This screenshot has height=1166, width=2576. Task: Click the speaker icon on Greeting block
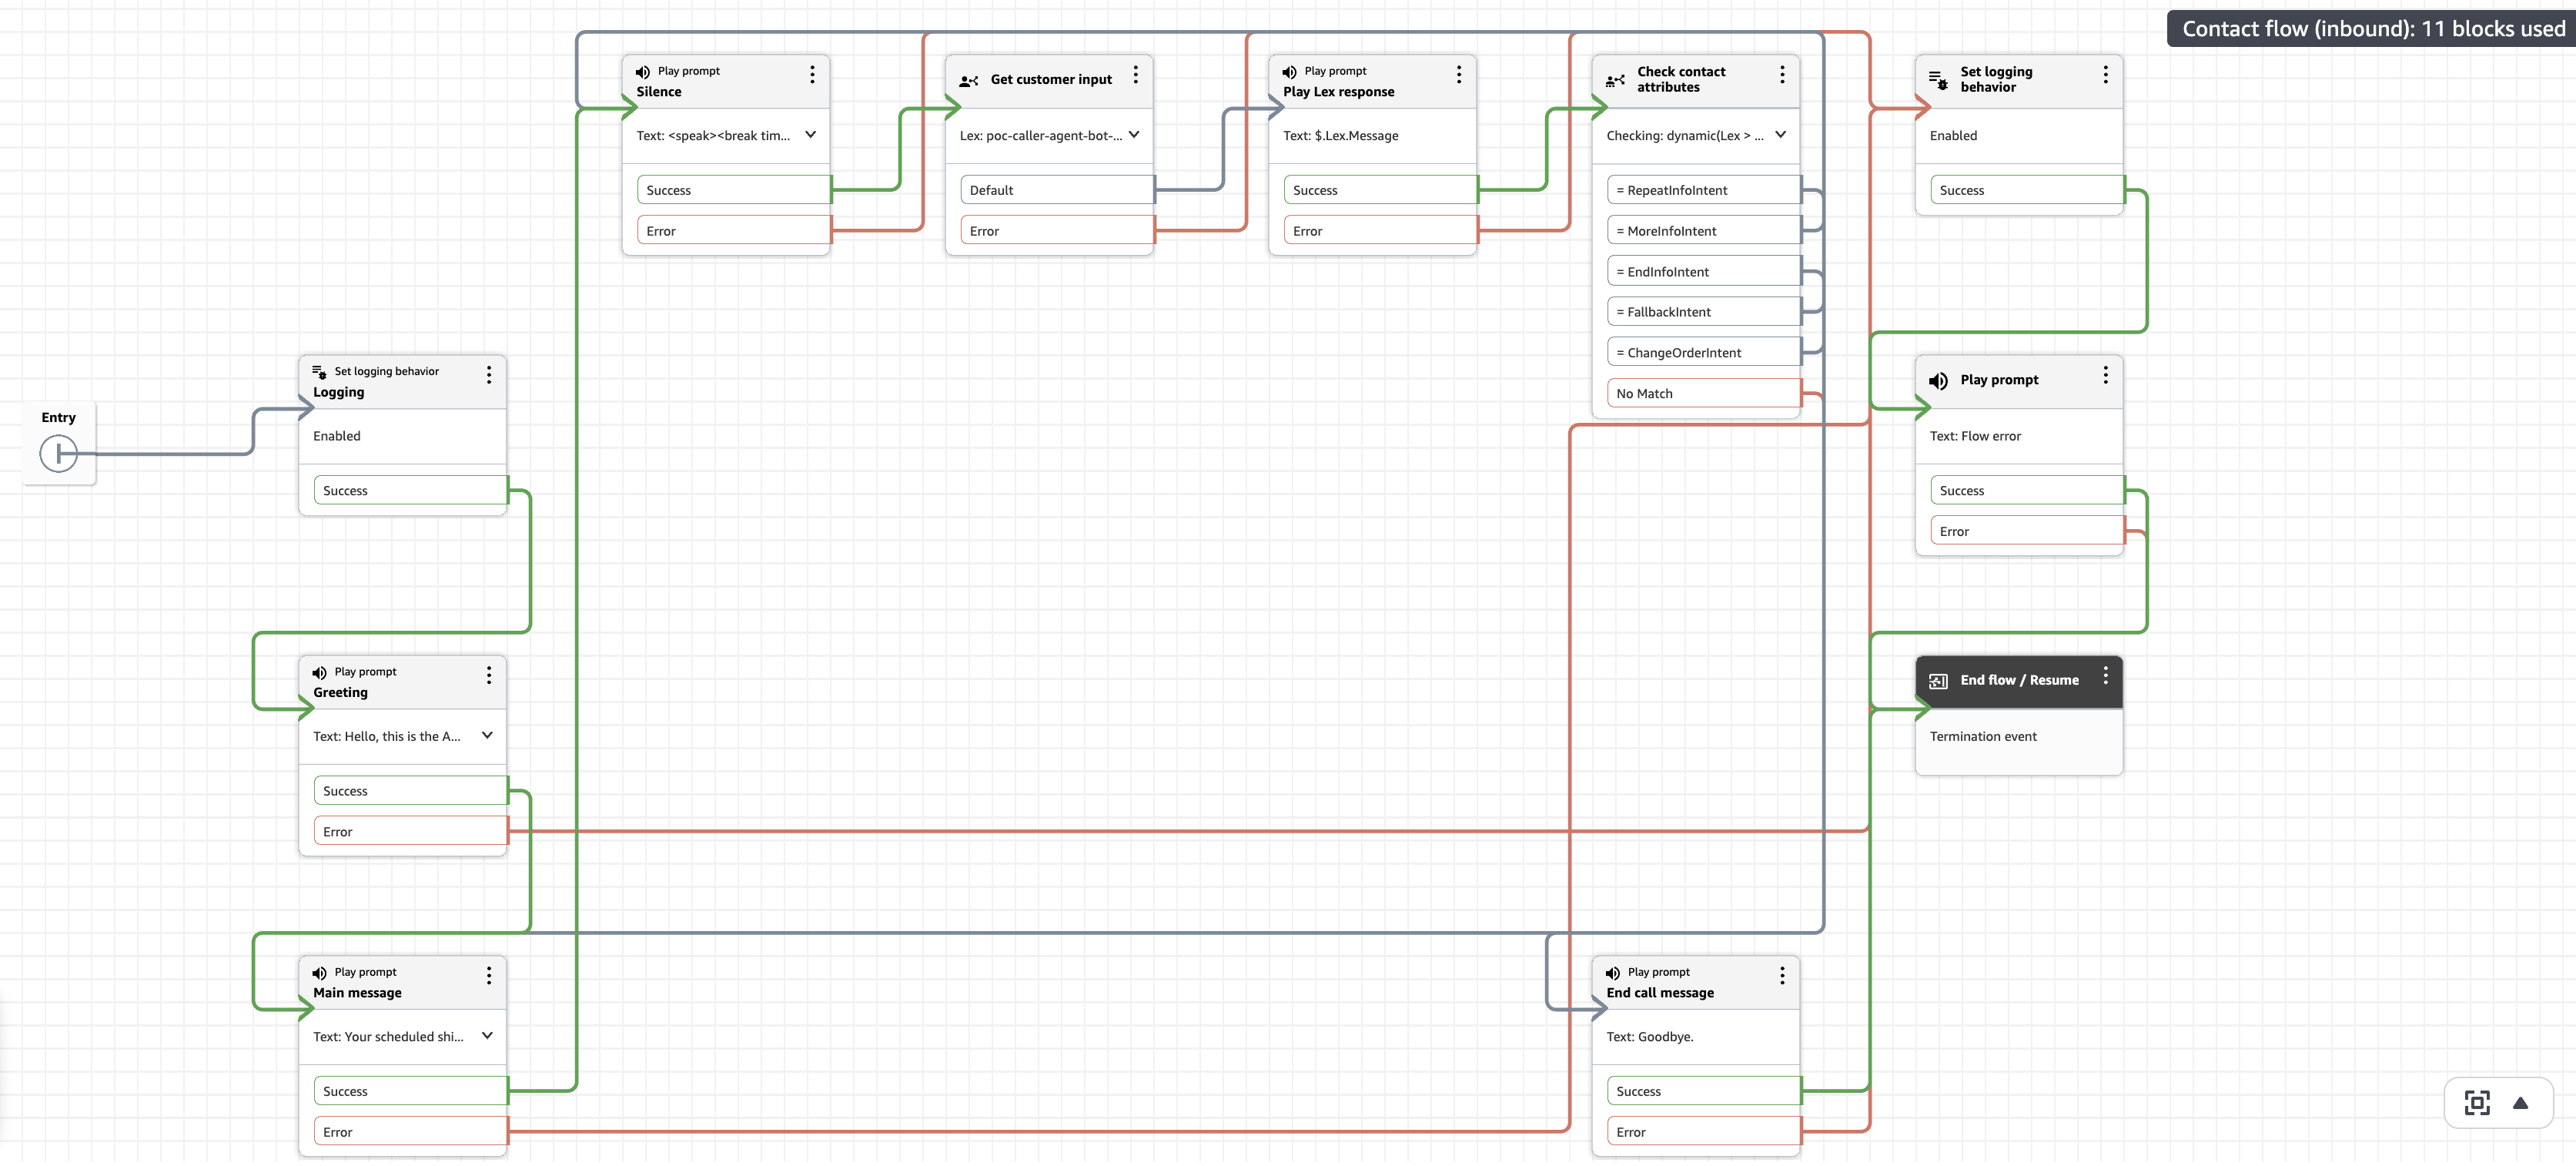pos(320,672)
